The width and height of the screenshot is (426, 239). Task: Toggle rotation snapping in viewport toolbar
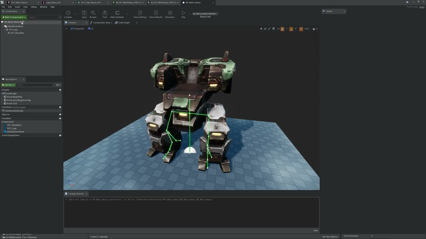(291, 29)
